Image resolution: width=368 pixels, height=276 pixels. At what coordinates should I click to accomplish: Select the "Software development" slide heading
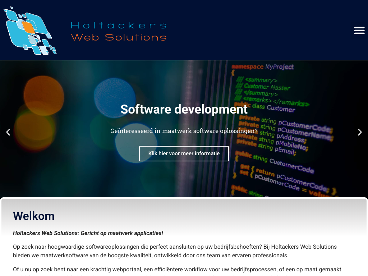point(184,109)
